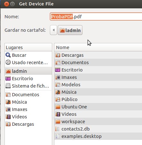Select the examples.desktop file
This screenshot has width=142, height=145.
pyautogui.click(x=98, y=136)
